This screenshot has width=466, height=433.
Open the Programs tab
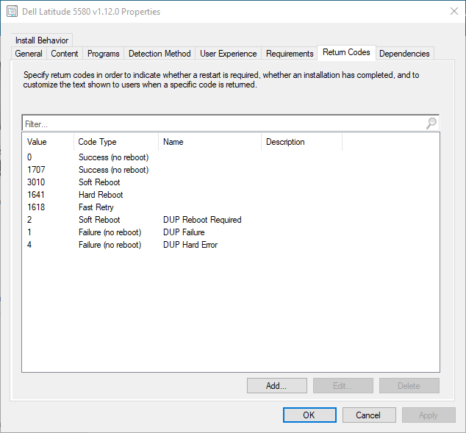click(104, 54)
